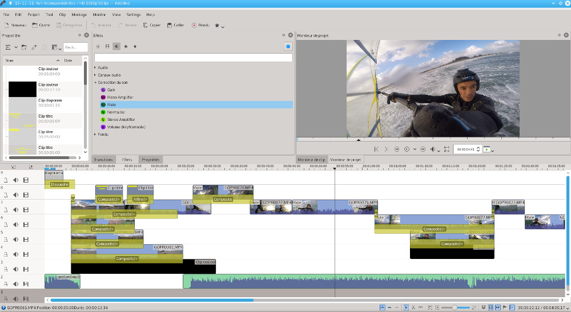The width and height of the screenshot is (571, 312).
Task: Click the play button in project monitor
Action: click(x=407, y=149)
